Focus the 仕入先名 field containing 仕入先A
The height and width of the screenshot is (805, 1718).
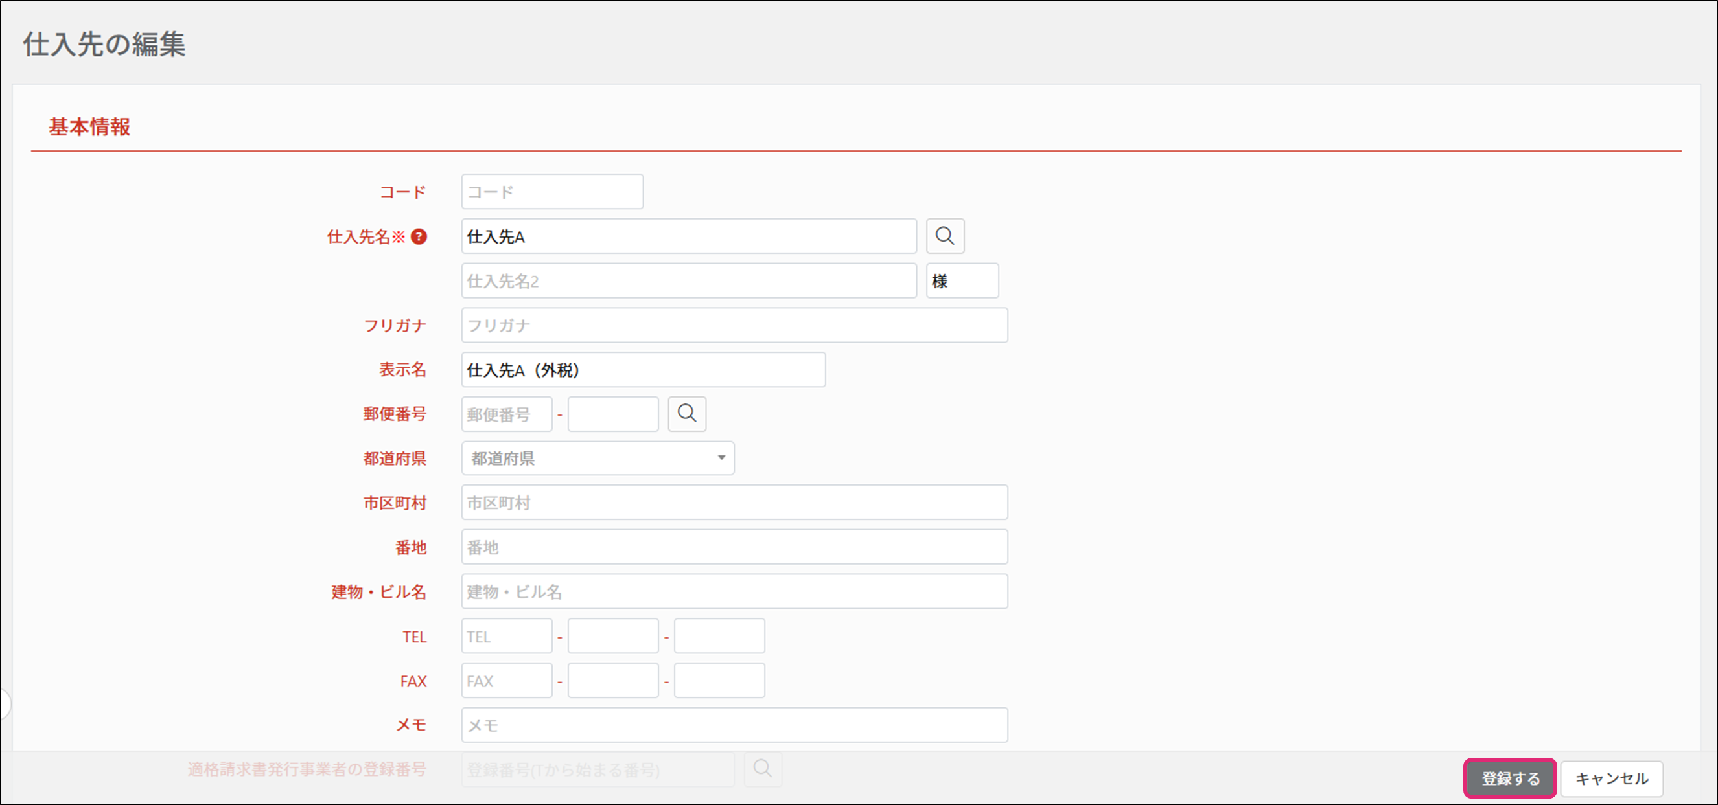click(x=688, y=236)
